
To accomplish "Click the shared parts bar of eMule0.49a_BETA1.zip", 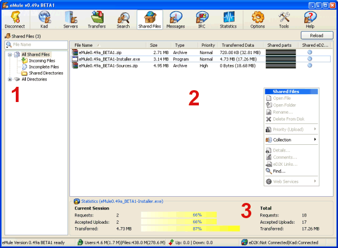I will (x=281, y=52).
